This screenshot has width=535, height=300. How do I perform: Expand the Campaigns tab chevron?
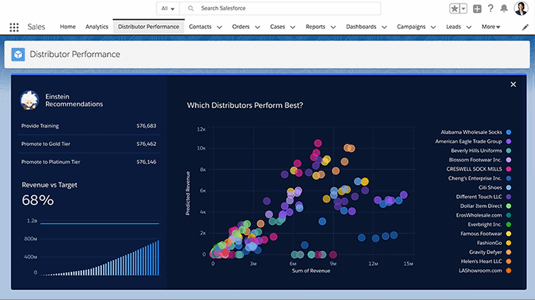tap(433, 27)
